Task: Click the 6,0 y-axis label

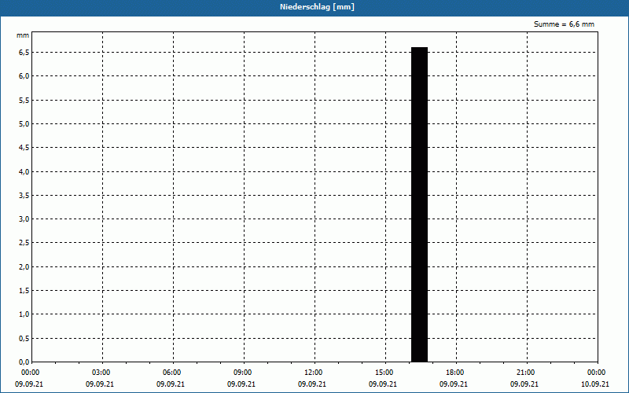Action: click(24, 75)
